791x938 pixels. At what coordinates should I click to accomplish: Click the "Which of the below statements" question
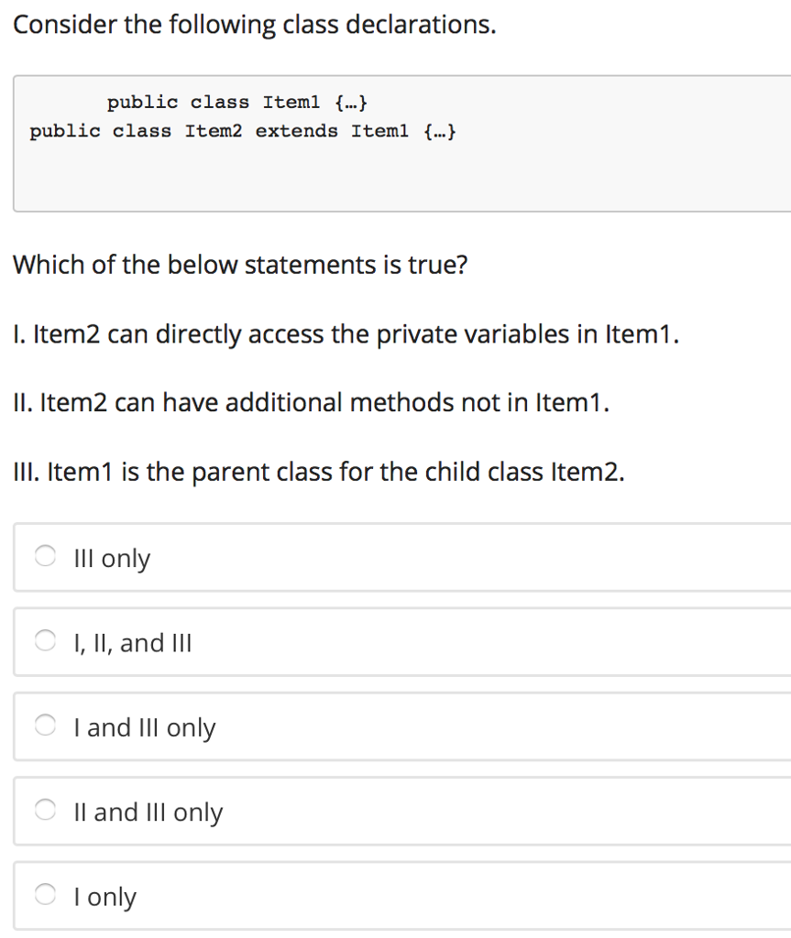pos(240,265)
